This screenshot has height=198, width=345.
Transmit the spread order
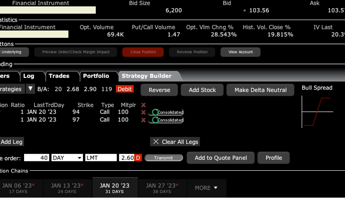click(163, 158)
